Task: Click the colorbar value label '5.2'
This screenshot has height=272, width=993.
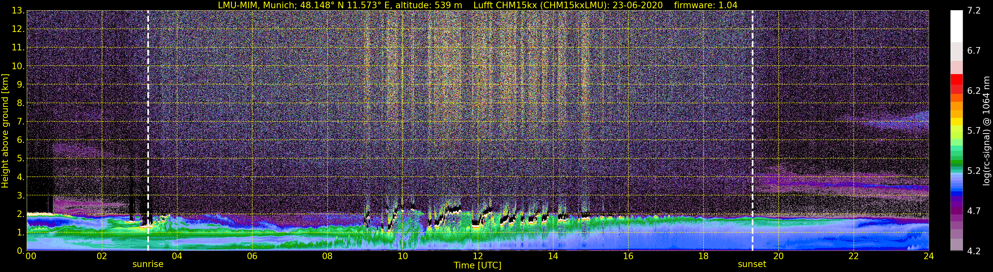Action: point(974,171)
